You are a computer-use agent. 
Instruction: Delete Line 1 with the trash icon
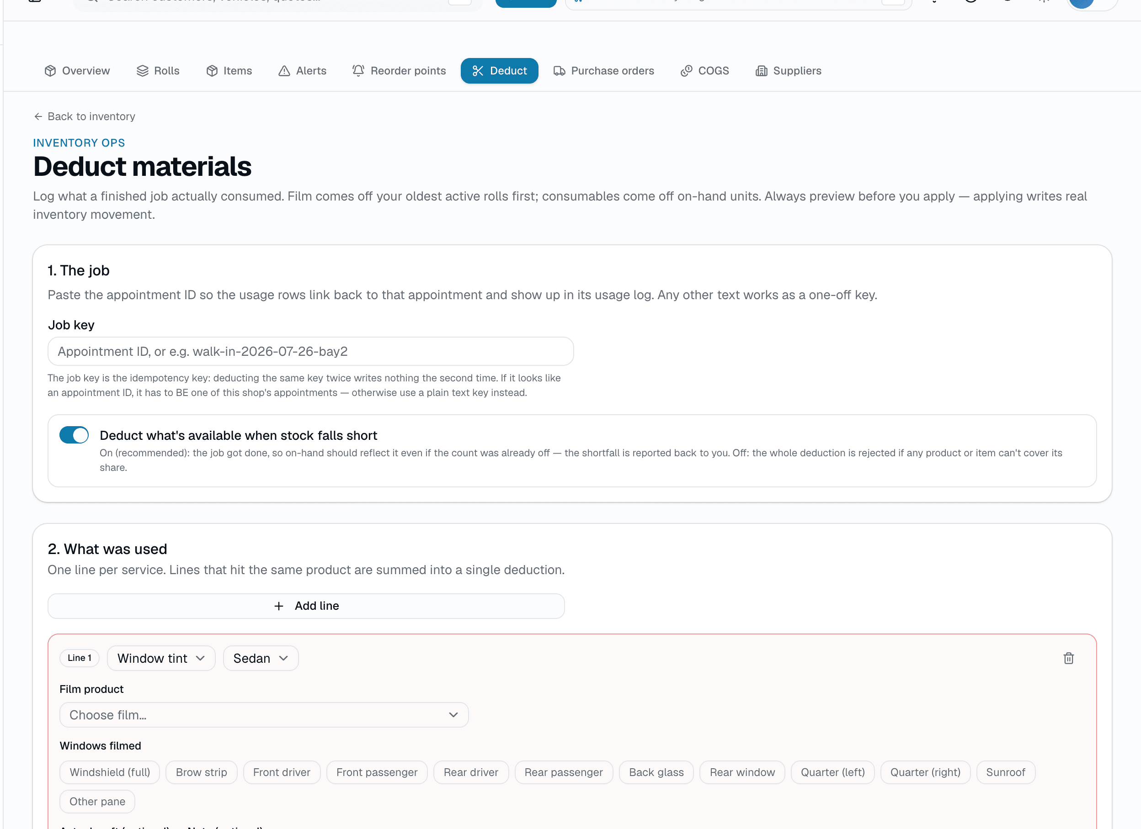[1069, 658]
